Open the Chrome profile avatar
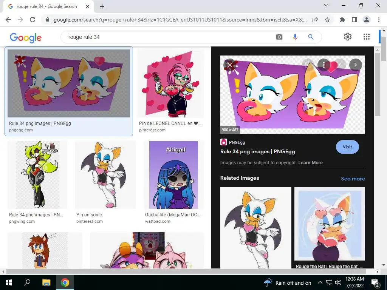387x290 pixels. pos(367,20)
